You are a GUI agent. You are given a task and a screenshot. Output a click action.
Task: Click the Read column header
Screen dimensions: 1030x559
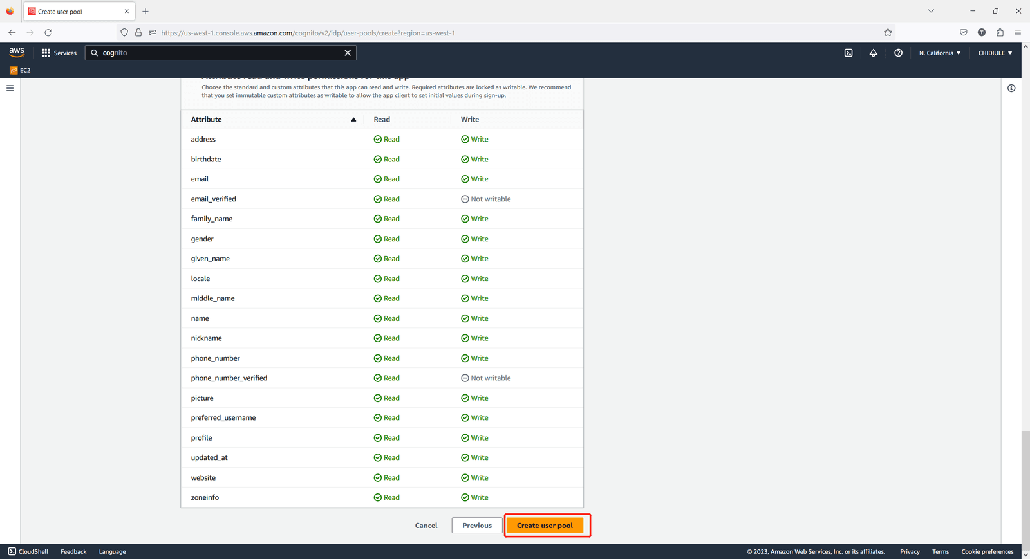[x=382, y=120]
